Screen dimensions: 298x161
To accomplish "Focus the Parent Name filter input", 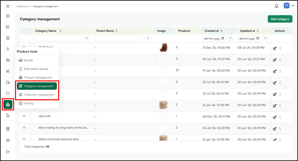I will point(118,39).
